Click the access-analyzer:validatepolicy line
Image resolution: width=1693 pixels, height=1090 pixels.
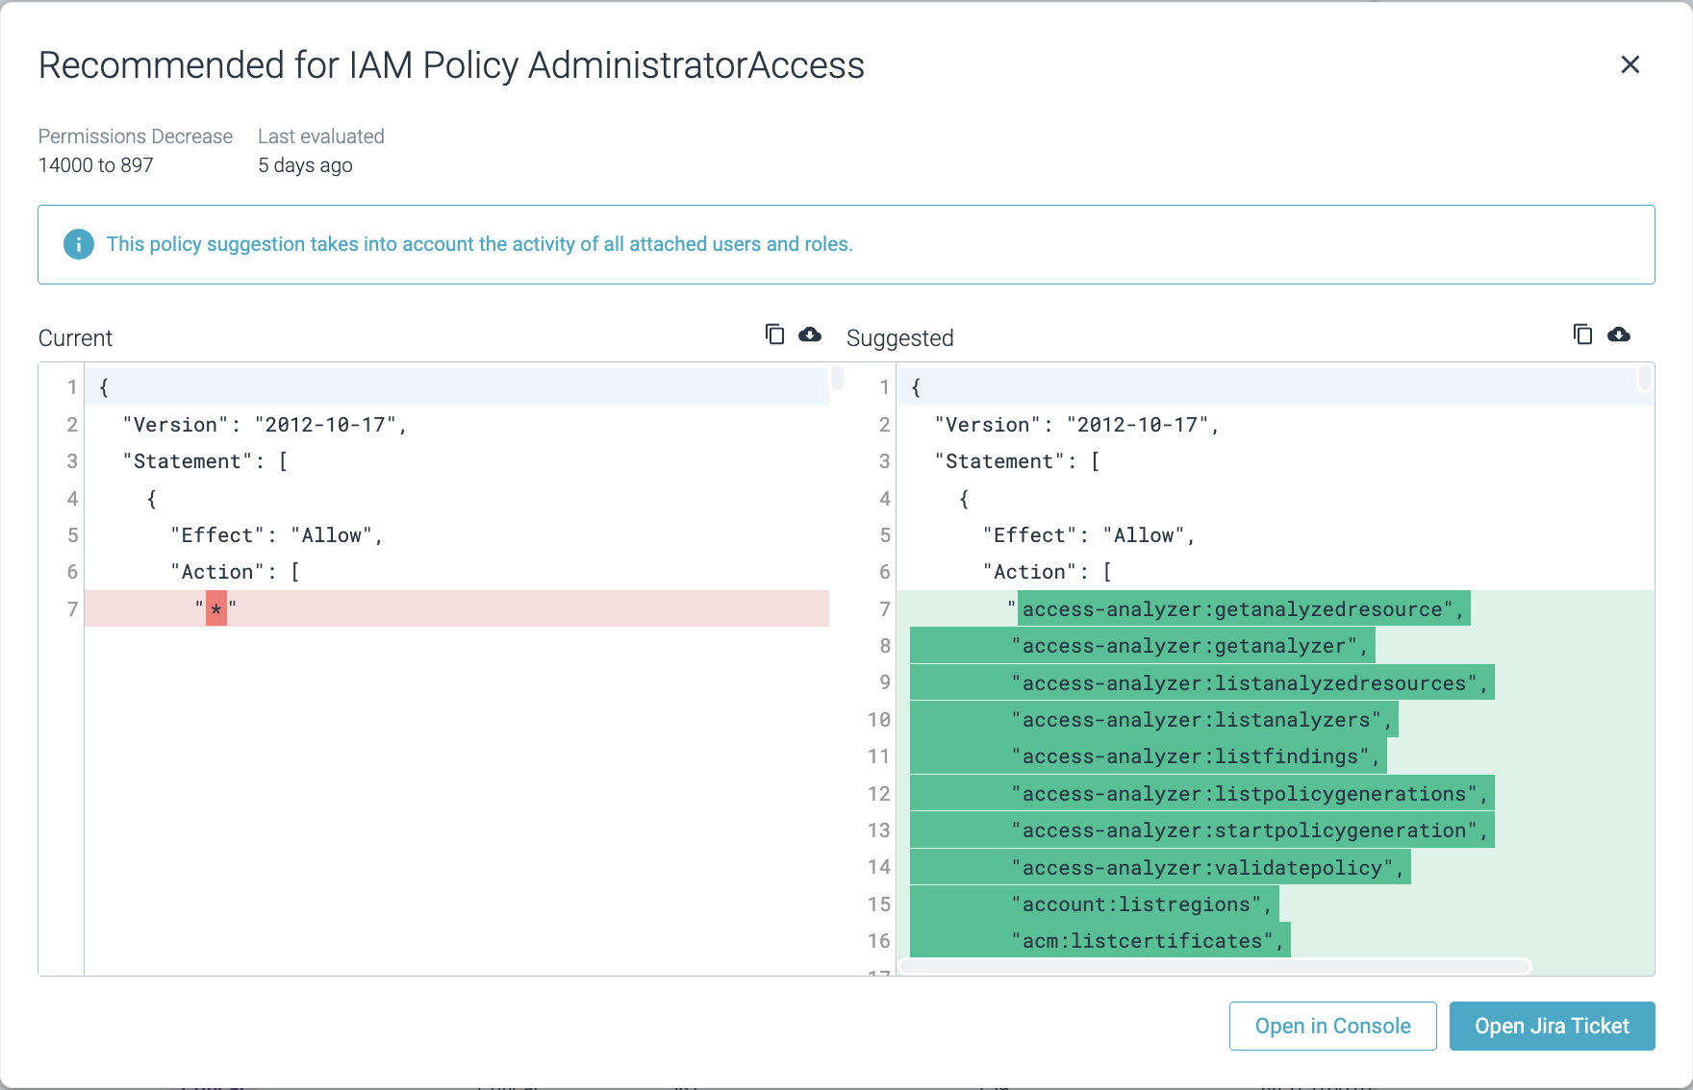tap(1276, 867)
